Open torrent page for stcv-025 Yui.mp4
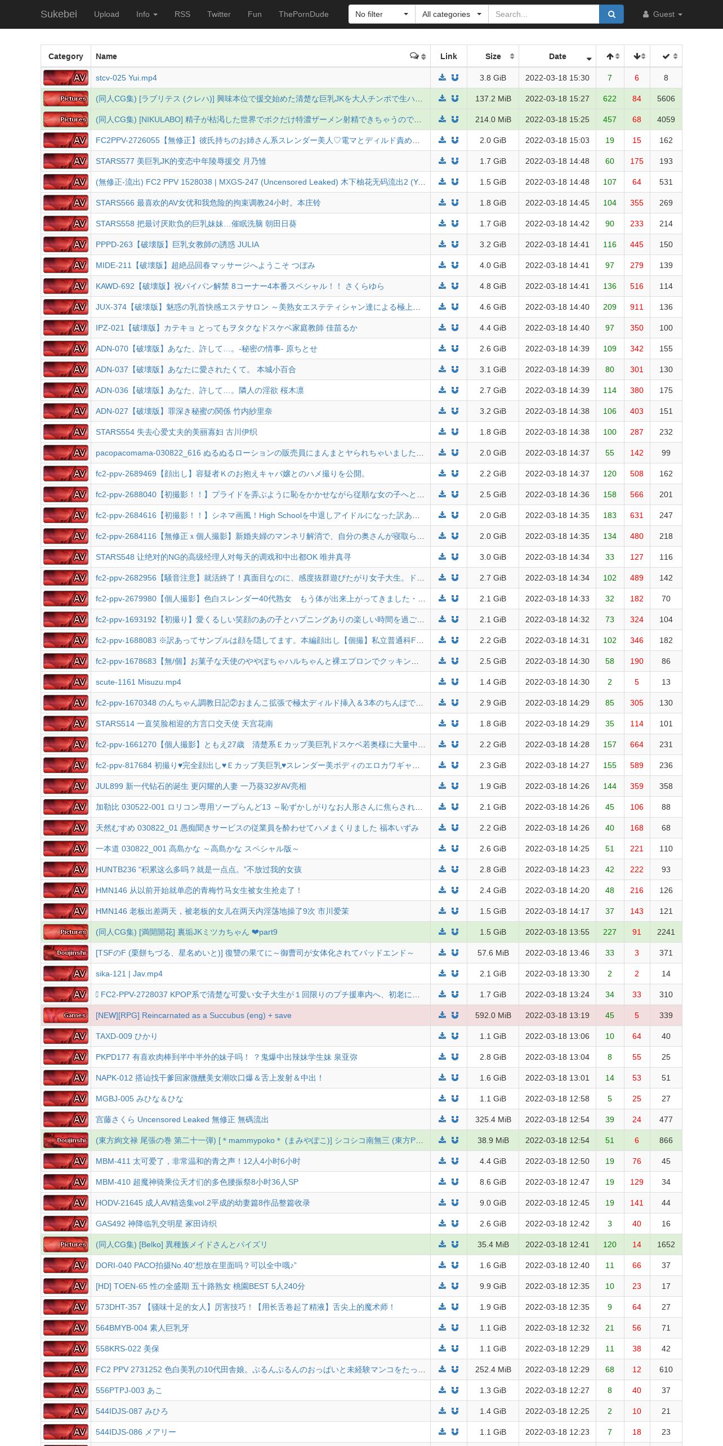 click(x=126, y=78)
